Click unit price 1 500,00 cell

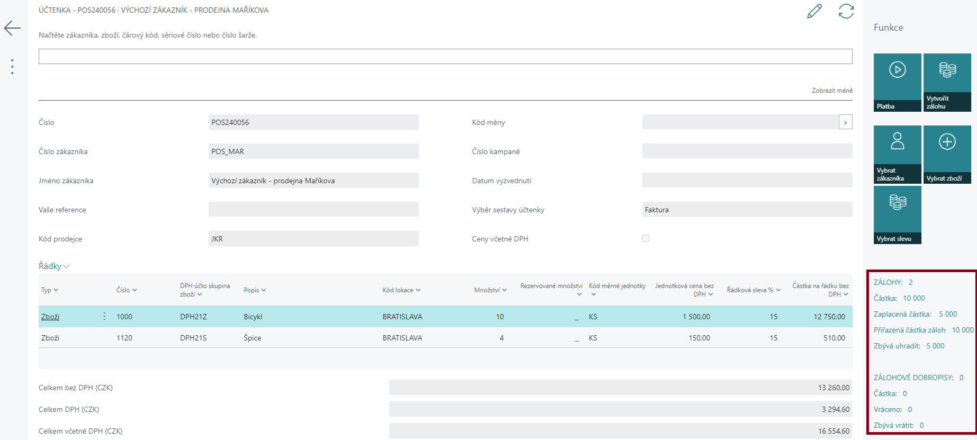(x=696, y=317)
